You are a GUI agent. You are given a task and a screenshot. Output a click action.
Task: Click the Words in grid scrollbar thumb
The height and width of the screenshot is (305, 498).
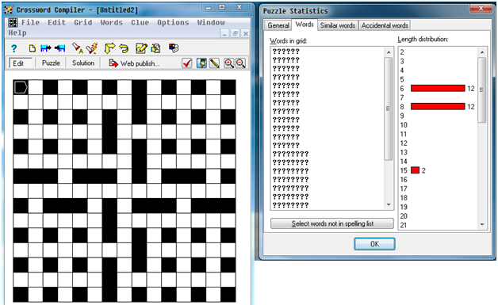(x=389, y=109)
